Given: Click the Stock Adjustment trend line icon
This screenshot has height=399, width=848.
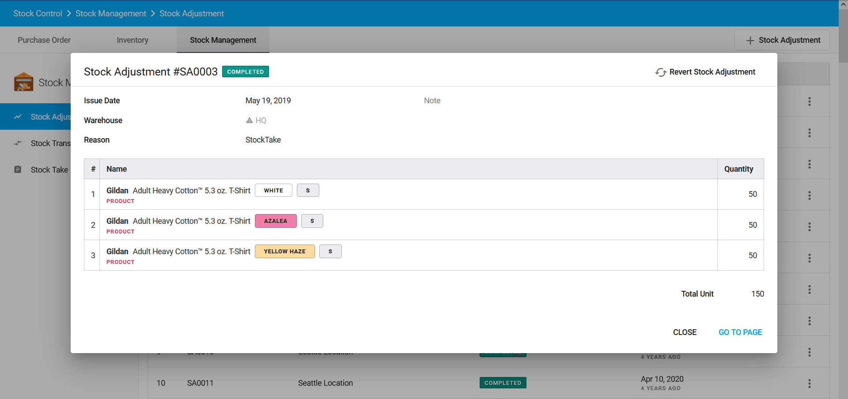Looking at the screenshot, I should point(18,117).
